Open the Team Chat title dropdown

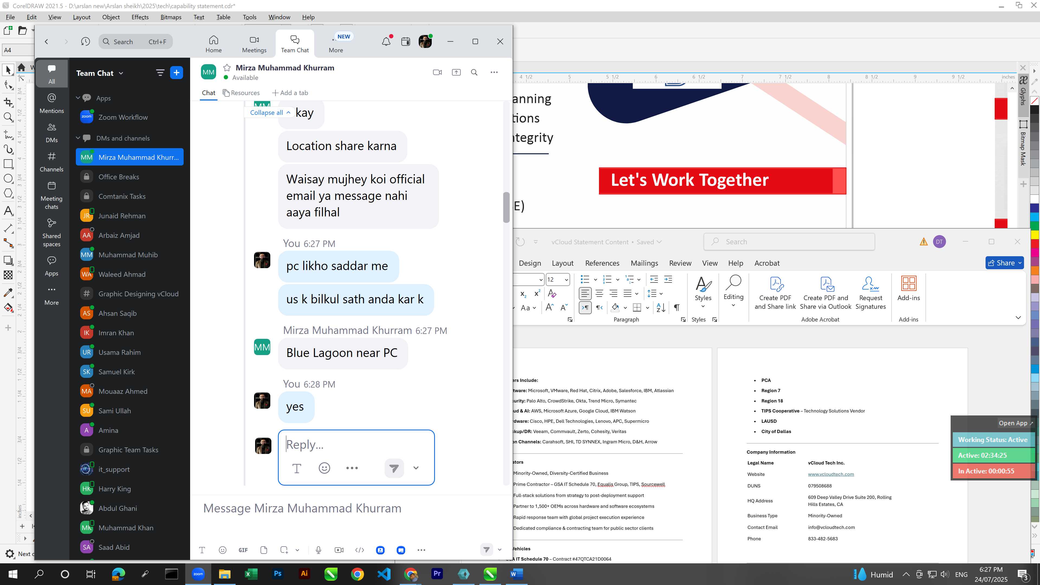[x=121, y=73]
